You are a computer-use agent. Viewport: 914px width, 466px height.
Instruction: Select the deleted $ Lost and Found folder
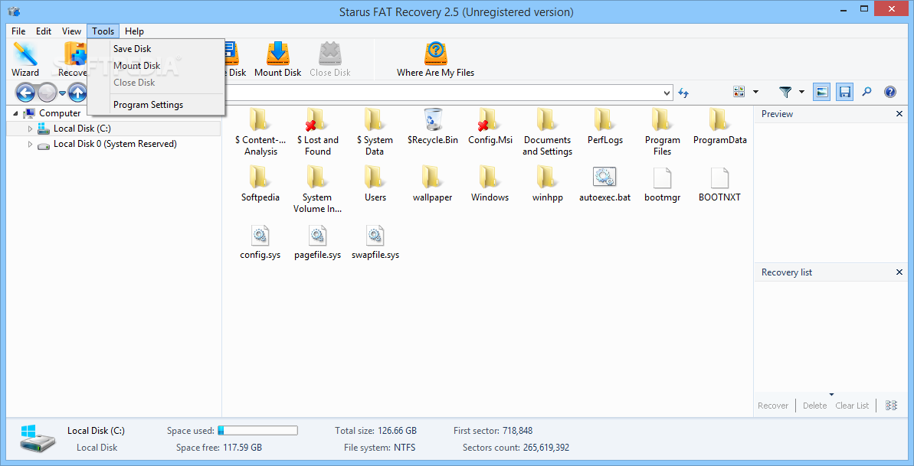[x=318, y=132]
